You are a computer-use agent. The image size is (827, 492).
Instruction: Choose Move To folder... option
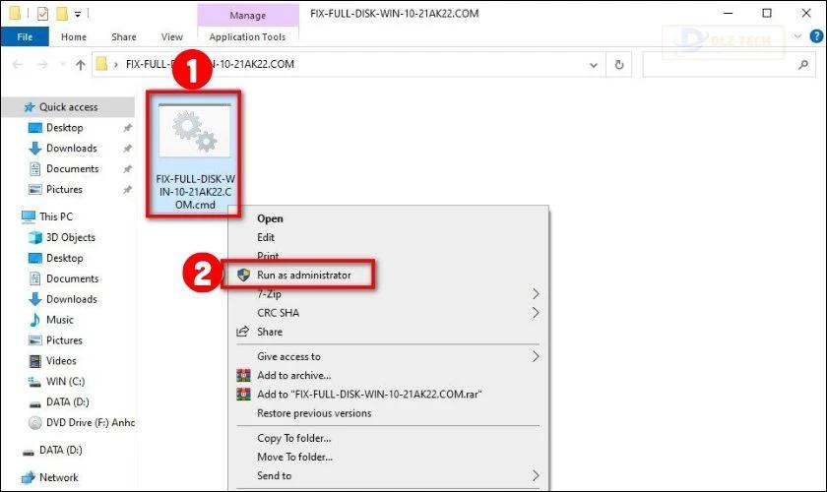pos(294,458)
